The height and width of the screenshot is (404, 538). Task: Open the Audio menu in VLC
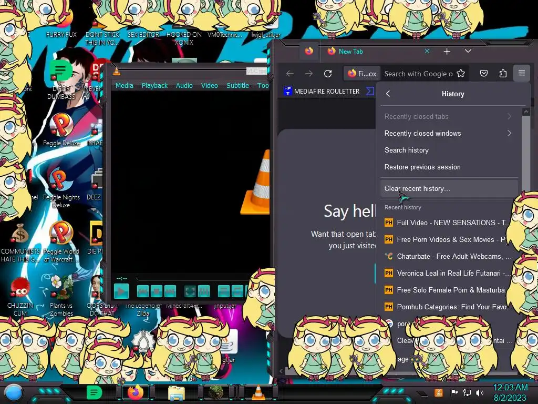pos(184,86)
